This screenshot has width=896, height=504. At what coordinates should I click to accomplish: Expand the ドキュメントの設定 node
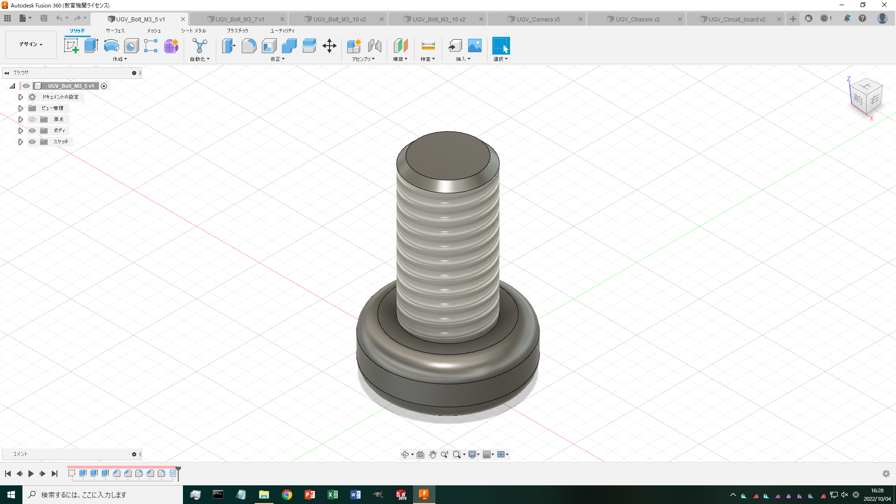point(21,97)
